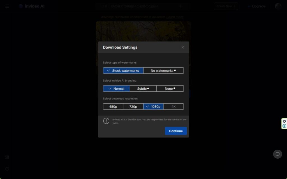Open the hamburger menu in top-left
Screen dimensions: 287x179
pos(7,6)
